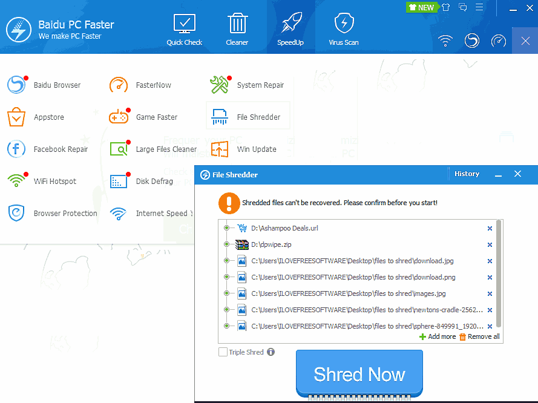Image resolution: width=538 pixels, height=403 pixels.
Task: Show Triple Shred info tooltip icon
Action: click(271, 352)
